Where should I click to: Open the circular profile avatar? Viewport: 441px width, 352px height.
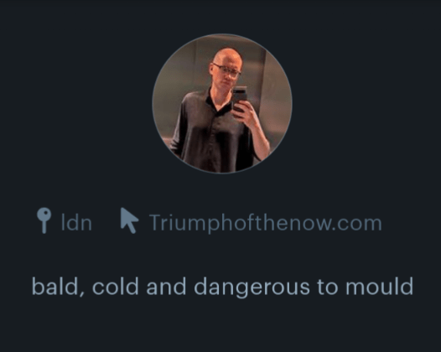point(222,103)
